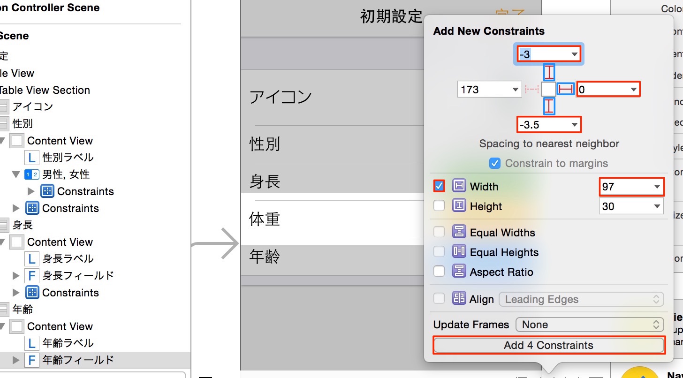Open the top spacing -3 dropdown arrow

[574, 54]
